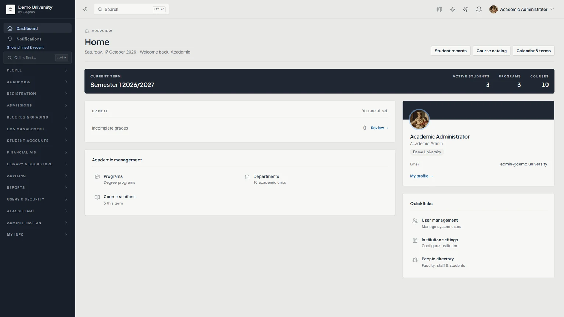The height and width of the screenshot is (317, 564).
Task: Open notifications bell icon in top bar
Action: click(479, 10)
